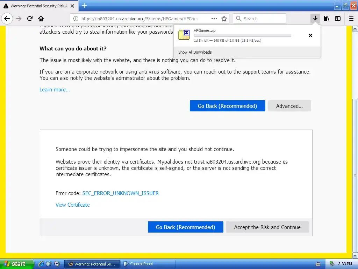Click the magnifier icon in search box
This screenshot has width=358, height=269.
238,19
